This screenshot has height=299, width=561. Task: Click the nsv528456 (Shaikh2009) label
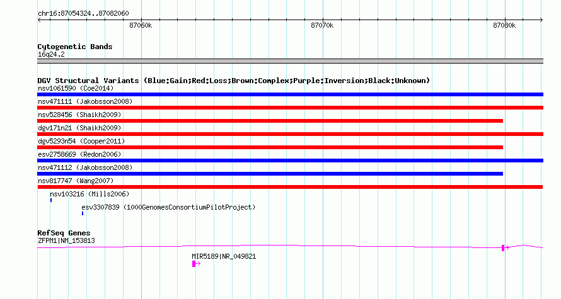pos(79,115)
